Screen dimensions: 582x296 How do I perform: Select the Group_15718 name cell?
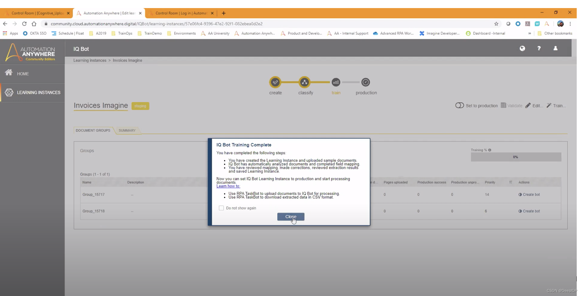pyautogui.click(x=93, y=211)
